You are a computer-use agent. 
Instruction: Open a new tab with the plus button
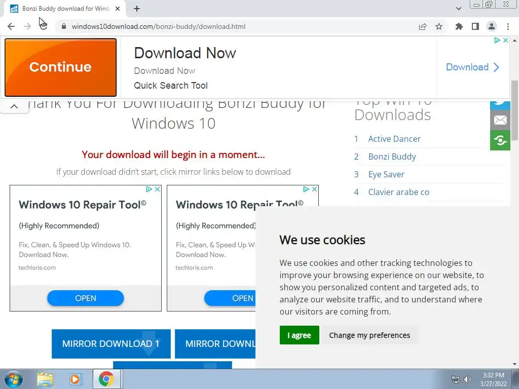click(137, 9)
